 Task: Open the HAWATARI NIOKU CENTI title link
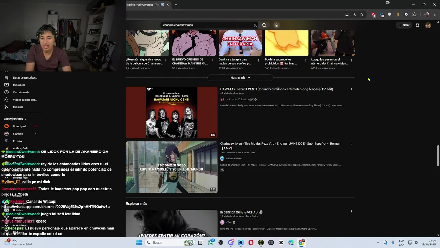click(277, 89)
